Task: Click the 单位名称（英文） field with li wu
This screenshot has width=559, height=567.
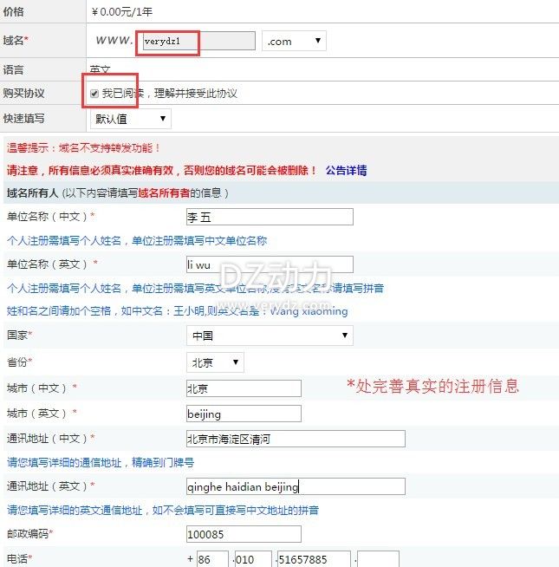Action: click(270, 264)
